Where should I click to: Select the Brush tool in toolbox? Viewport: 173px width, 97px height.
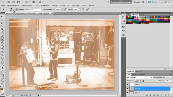click(x=2, y=39)
